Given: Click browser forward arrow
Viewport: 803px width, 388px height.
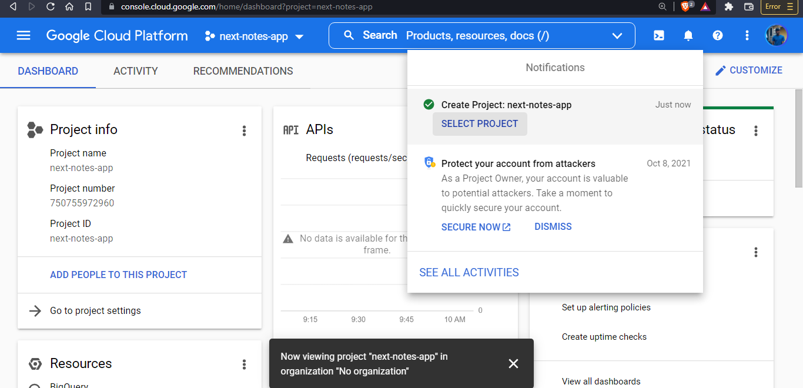Looking at the screenshot, I should [31, 6].
